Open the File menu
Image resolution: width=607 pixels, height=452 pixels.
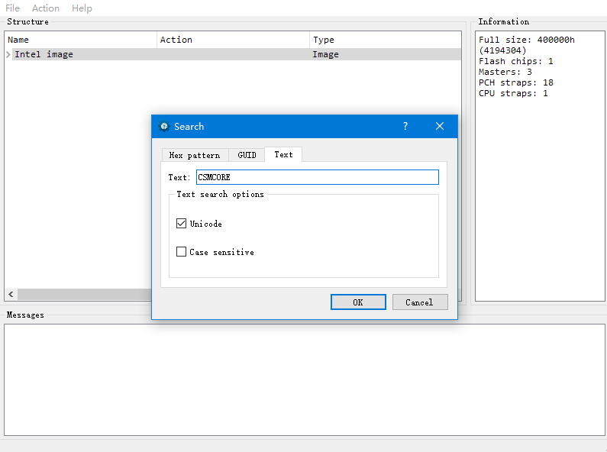(x=12, y=8)
